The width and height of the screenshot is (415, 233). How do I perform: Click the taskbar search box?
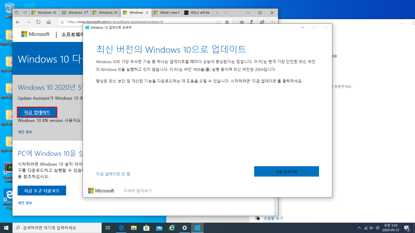(57, 228)
